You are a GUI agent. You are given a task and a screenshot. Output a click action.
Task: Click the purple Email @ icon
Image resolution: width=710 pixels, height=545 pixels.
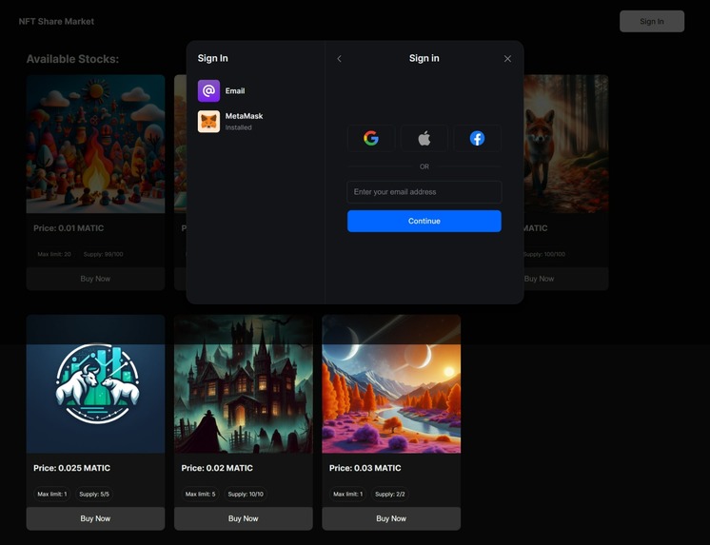[x=208, y=91]
